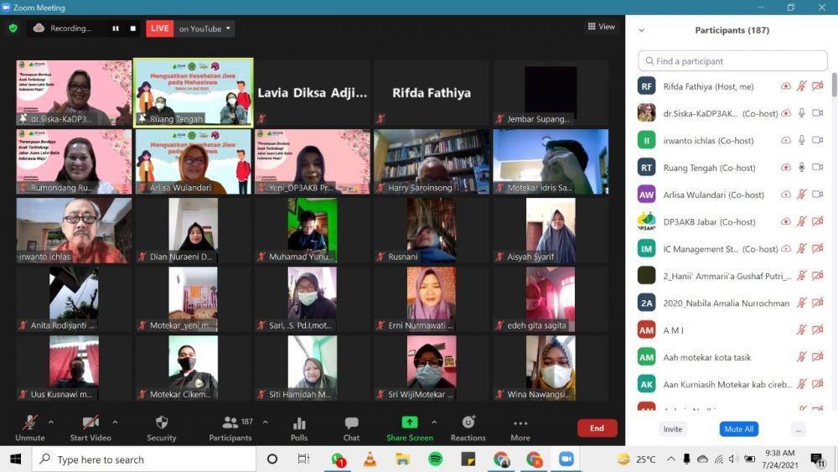Viewport: 838px width, 472px height.
Task: Click the cloud icon for IC Management St..
Action: [786, 248]
